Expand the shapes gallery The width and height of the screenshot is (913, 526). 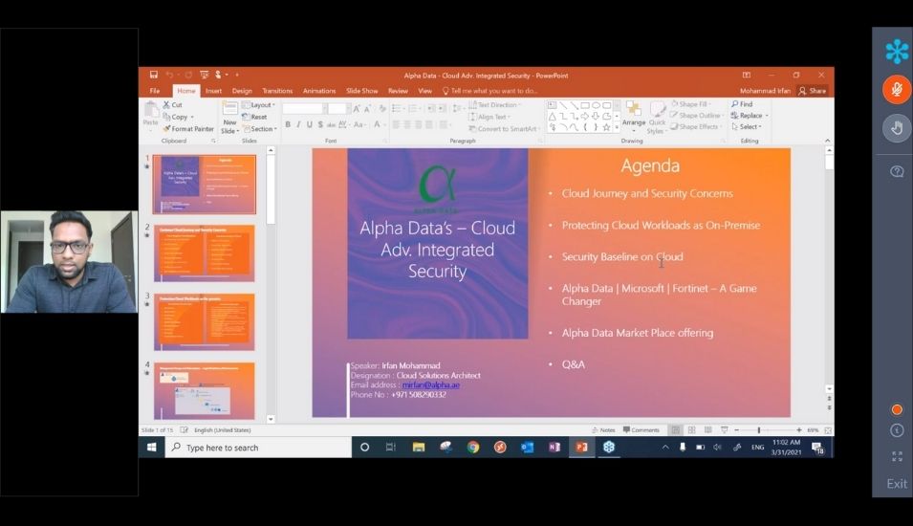[x=617, y=127]
